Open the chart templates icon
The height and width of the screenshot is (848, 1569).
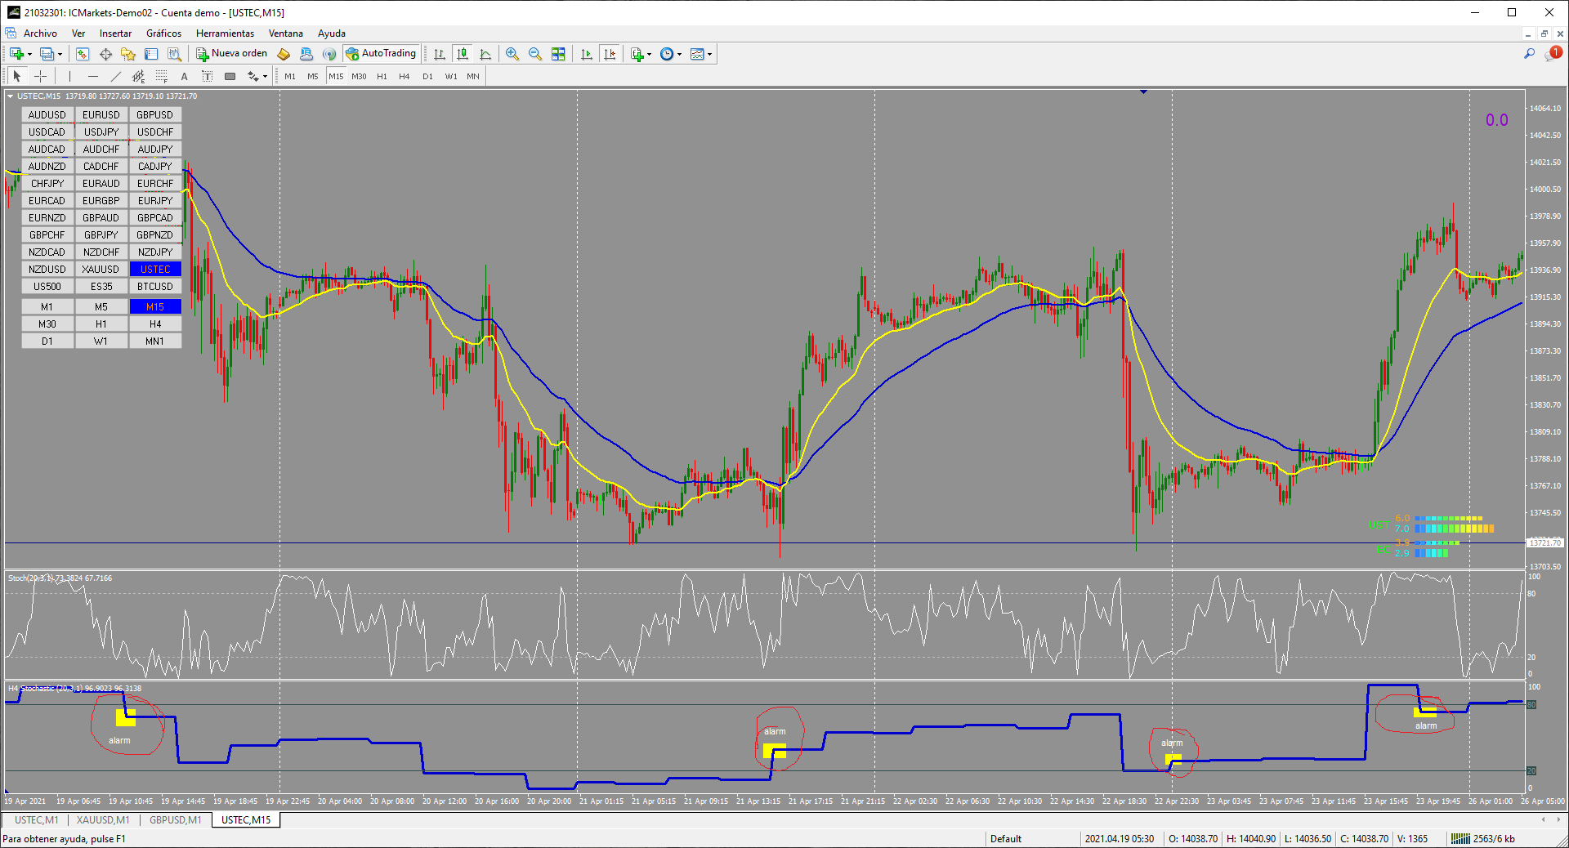click(697, 54)
